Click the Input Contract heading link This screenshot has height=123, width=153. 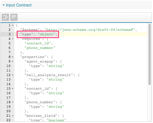[x=19, y=5]
